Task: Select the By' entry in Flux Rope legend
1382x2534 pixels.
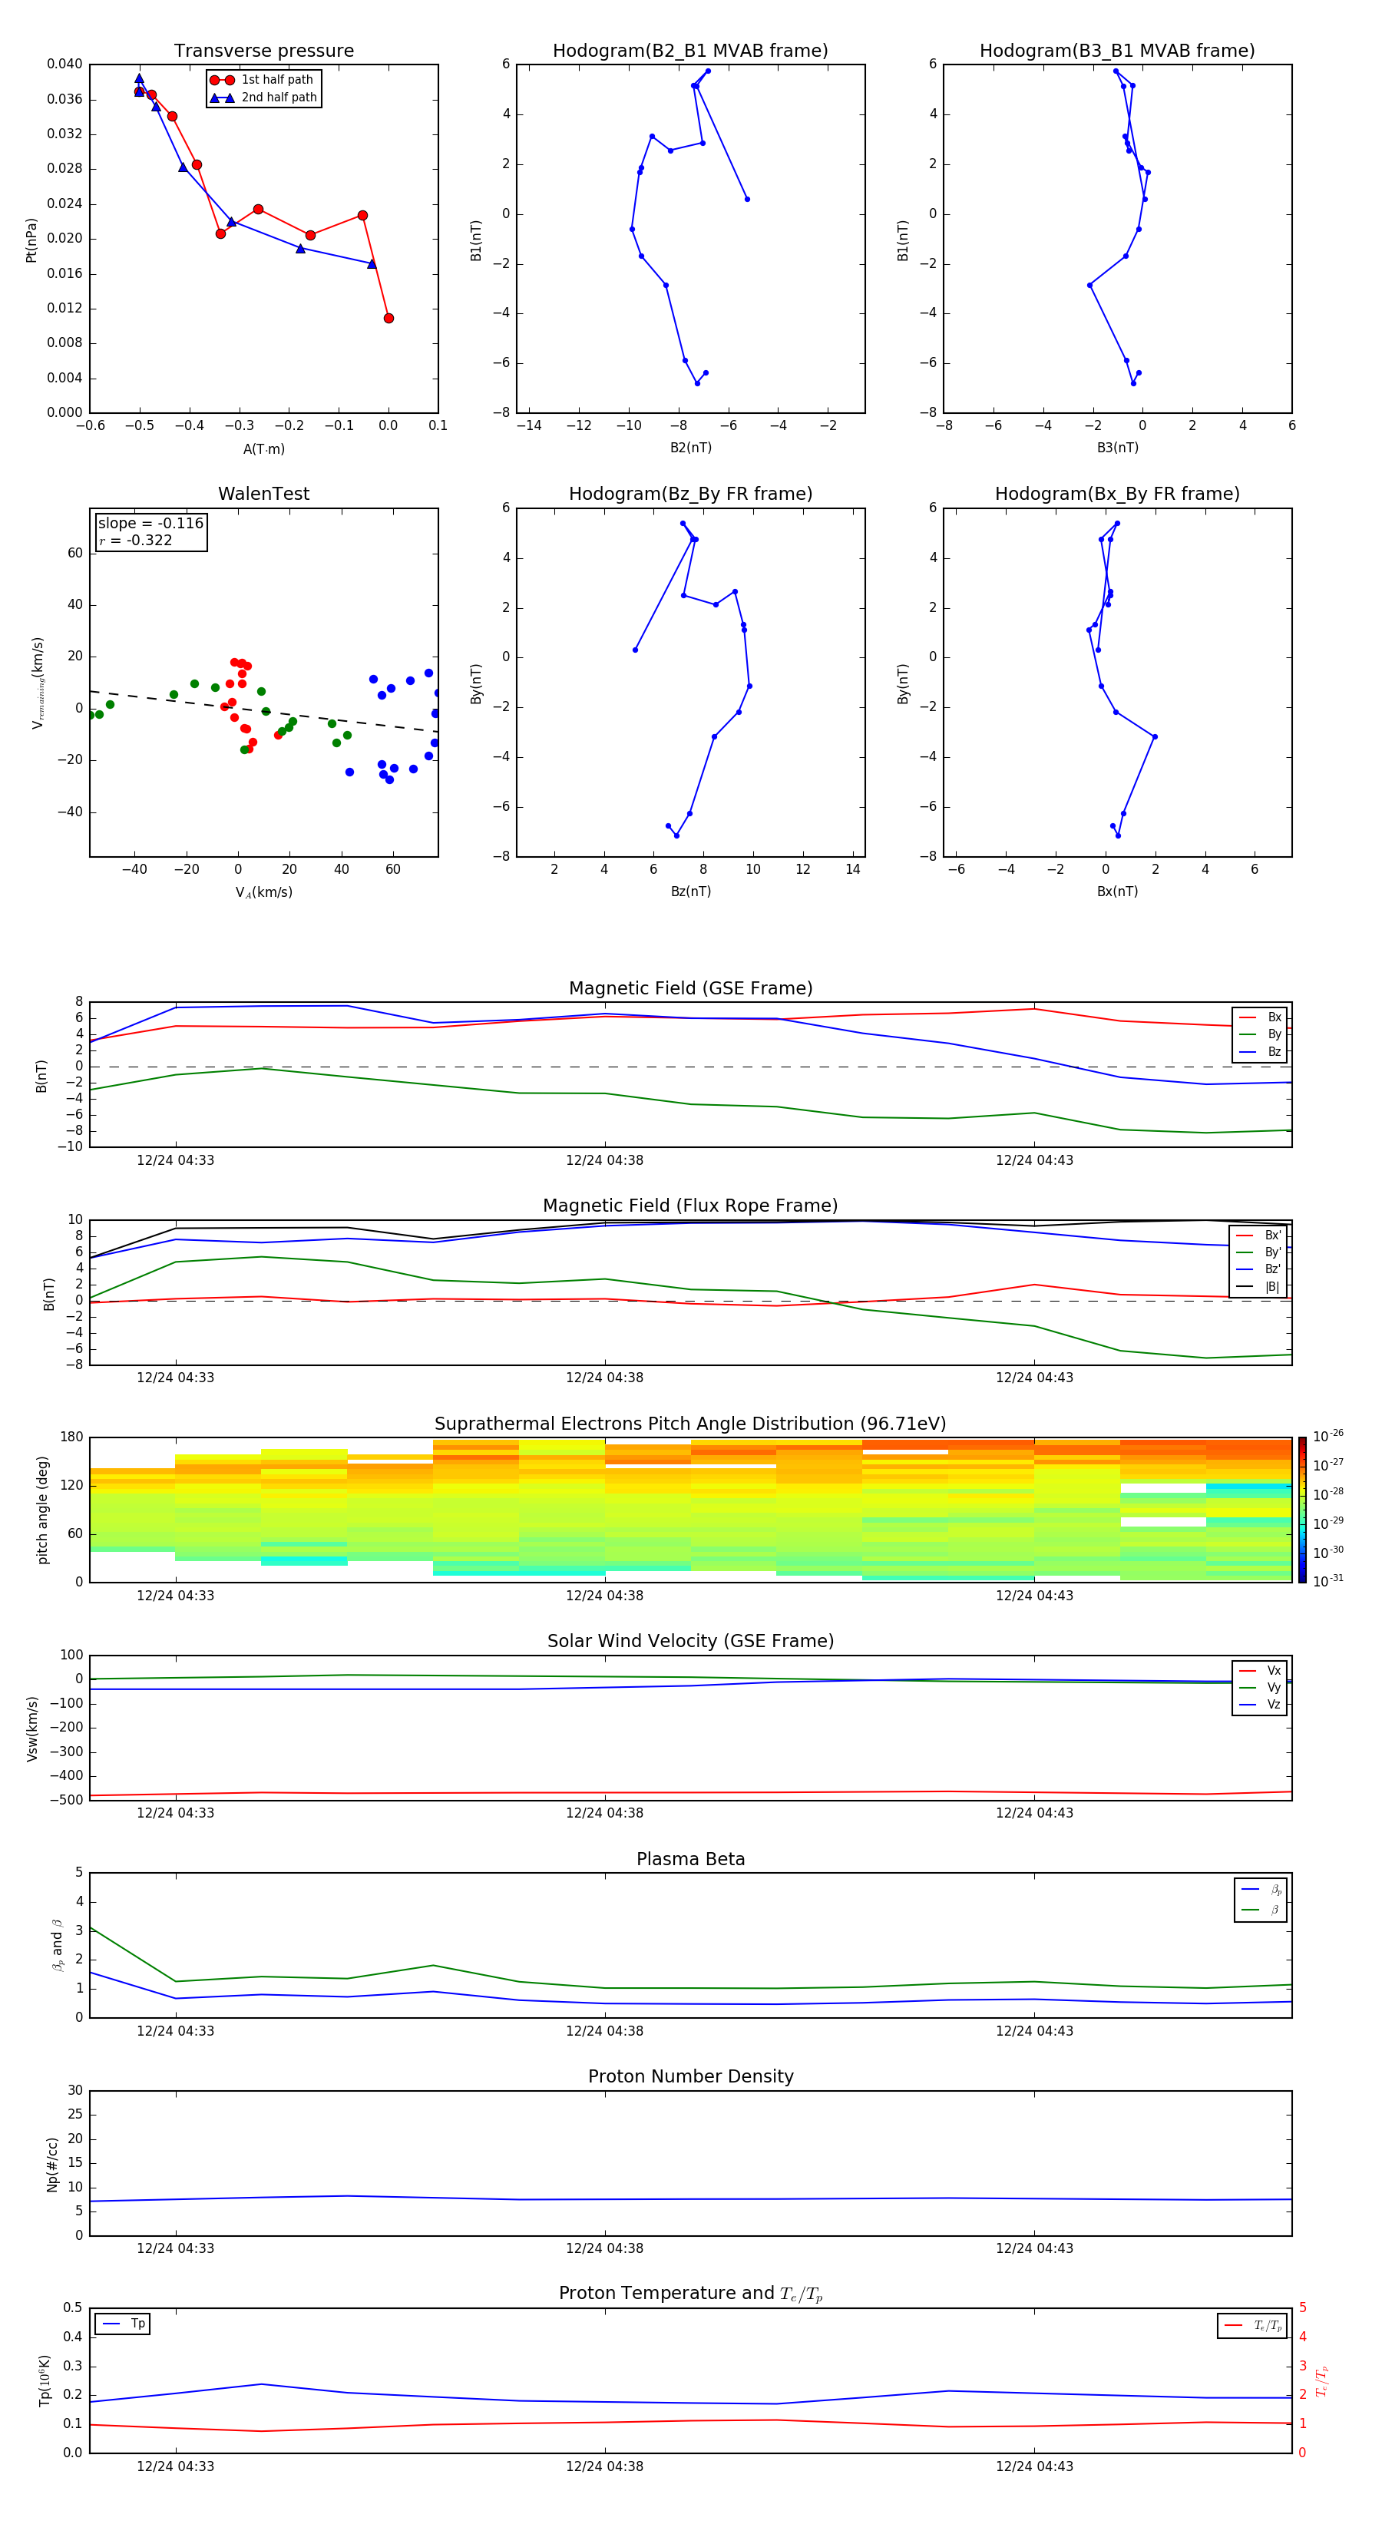Action: (1258, 1252)
